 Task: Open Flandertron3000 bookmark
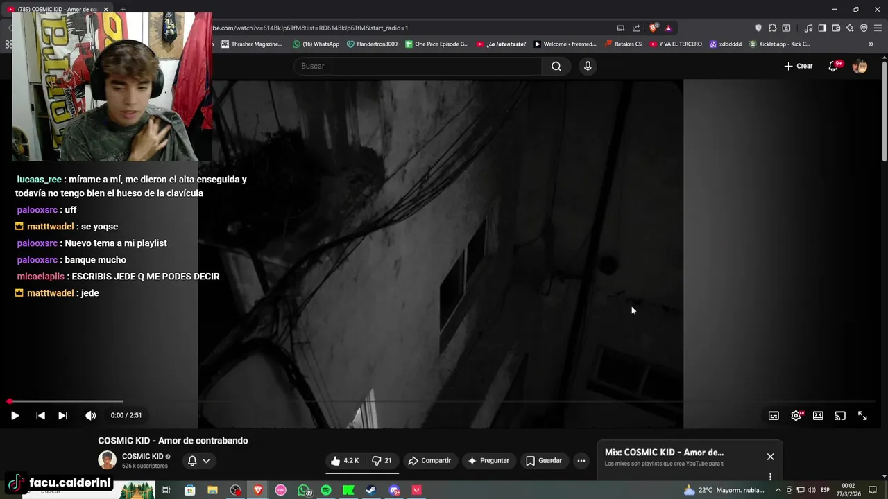pos(372,44)
